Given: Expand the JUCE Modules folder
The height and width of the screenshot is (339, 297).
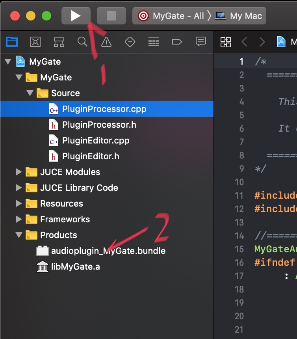Looking at the screenshot, I should [x=19, y=172].
